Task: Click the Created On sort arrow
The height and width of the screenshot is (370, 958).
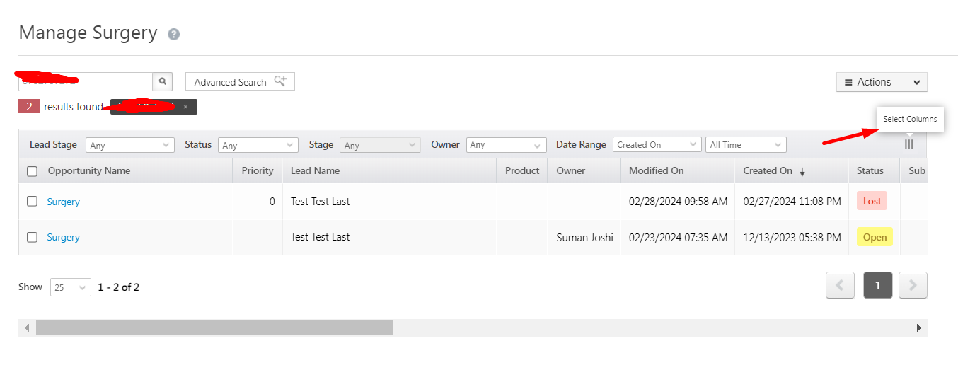Action: 802,172
